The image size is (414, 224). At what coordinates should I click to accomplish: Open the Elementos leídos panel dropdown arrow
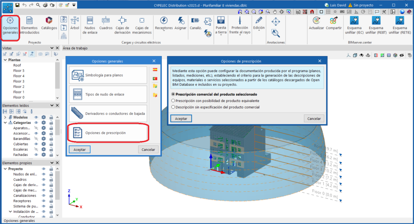click(52, 105)
